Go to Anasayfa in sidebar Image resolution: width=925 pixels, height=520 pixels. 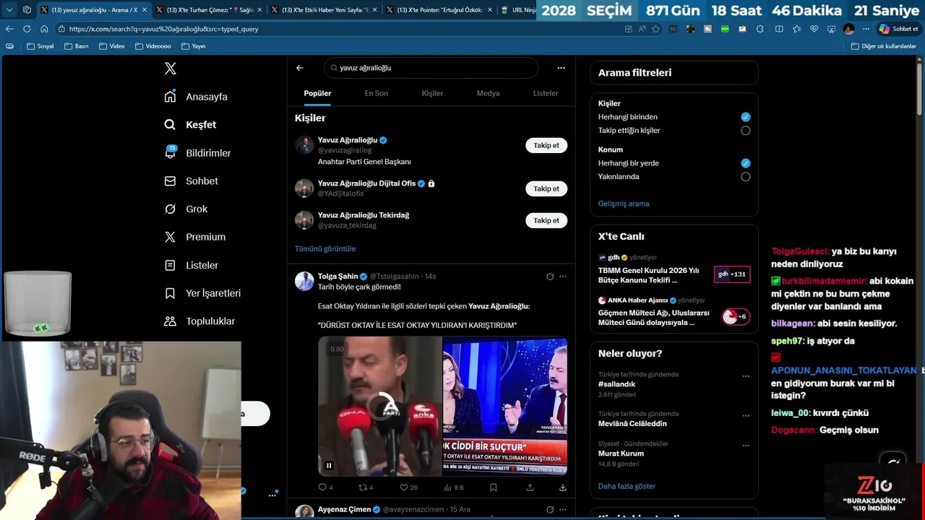(196, 97)
